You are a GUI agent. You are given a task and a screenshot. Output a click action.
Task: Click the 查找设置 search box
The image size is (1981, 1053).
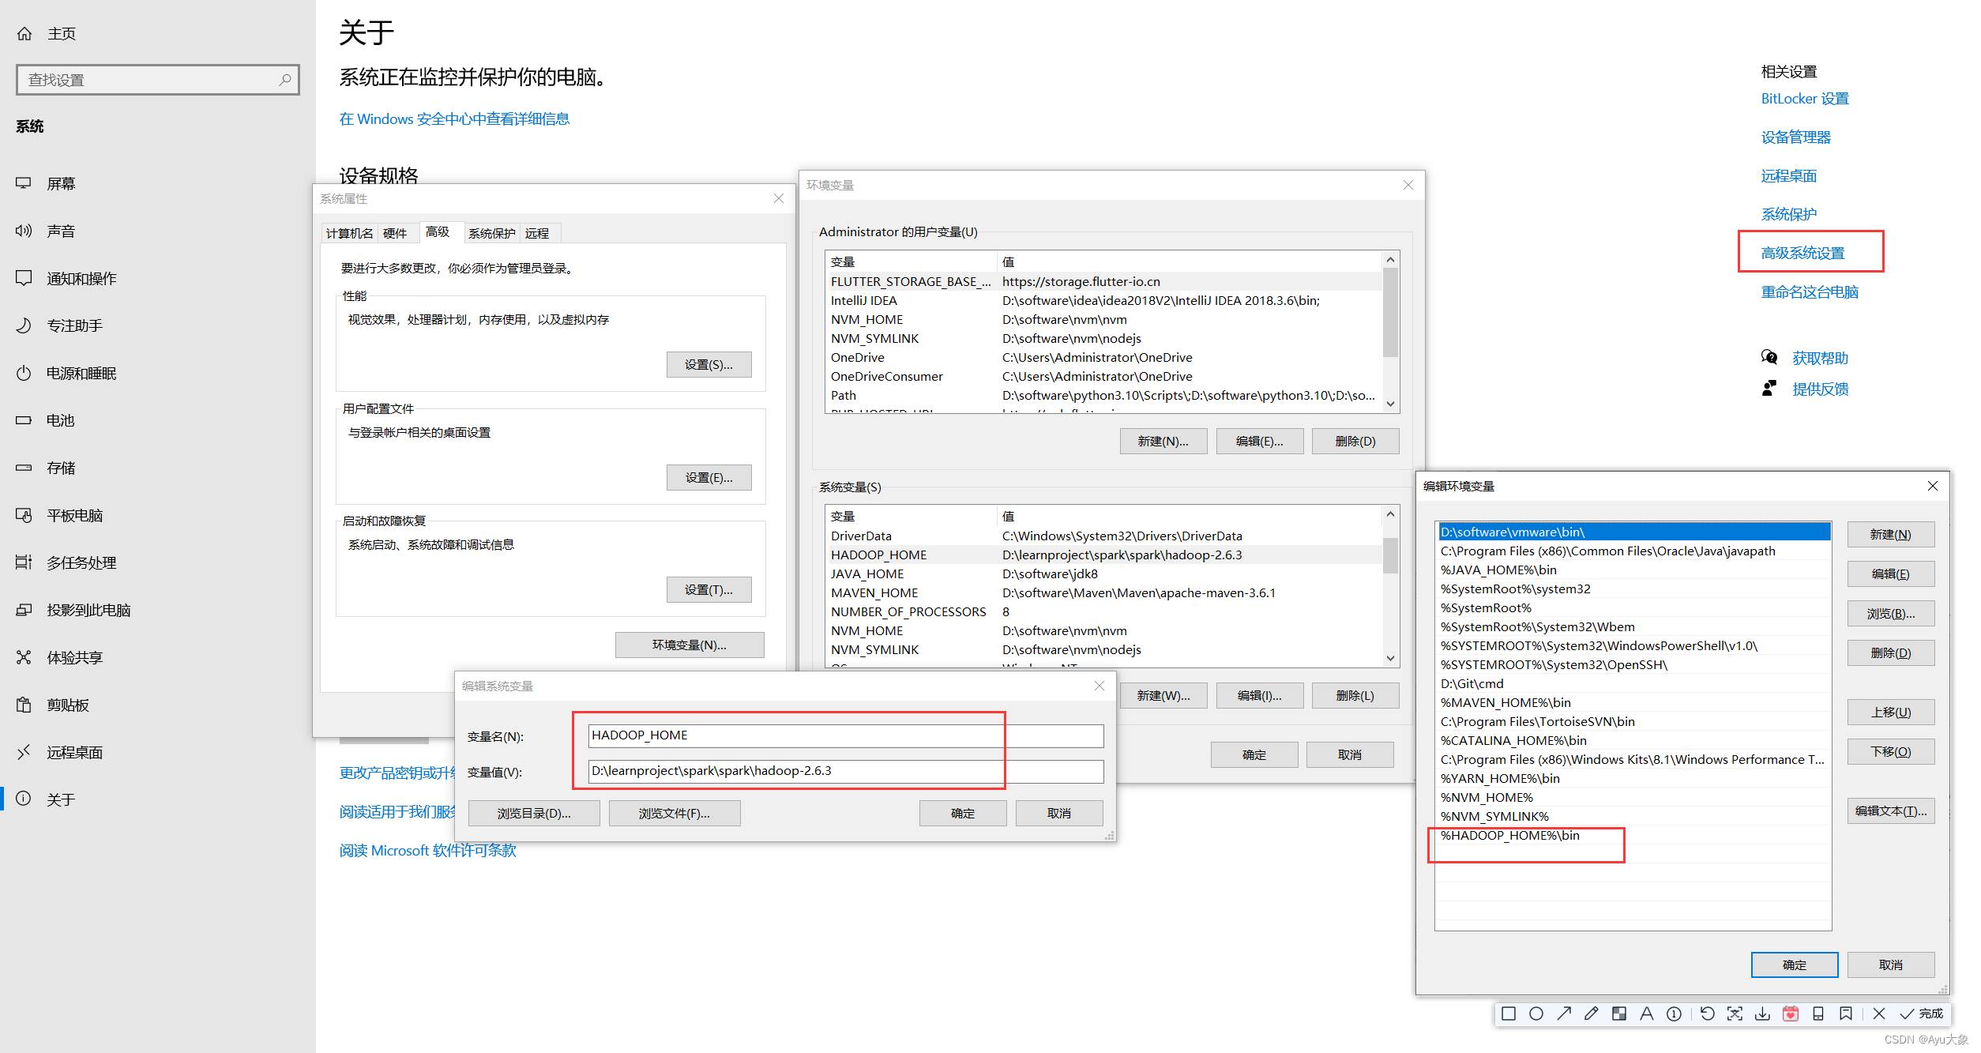pyautogui.click(x=157, y=80)
